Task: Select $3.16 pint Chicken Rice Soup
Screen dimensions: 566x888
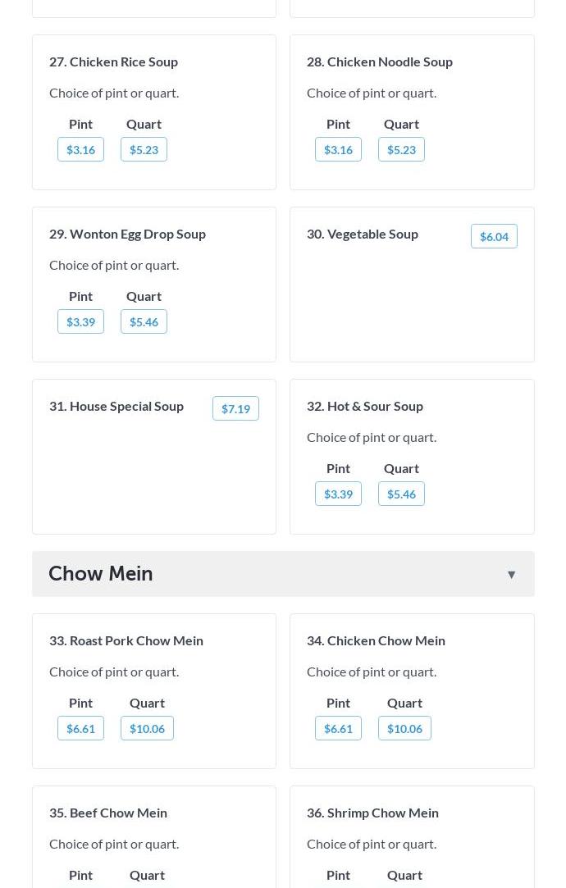Action: click(x=80, y=149)
